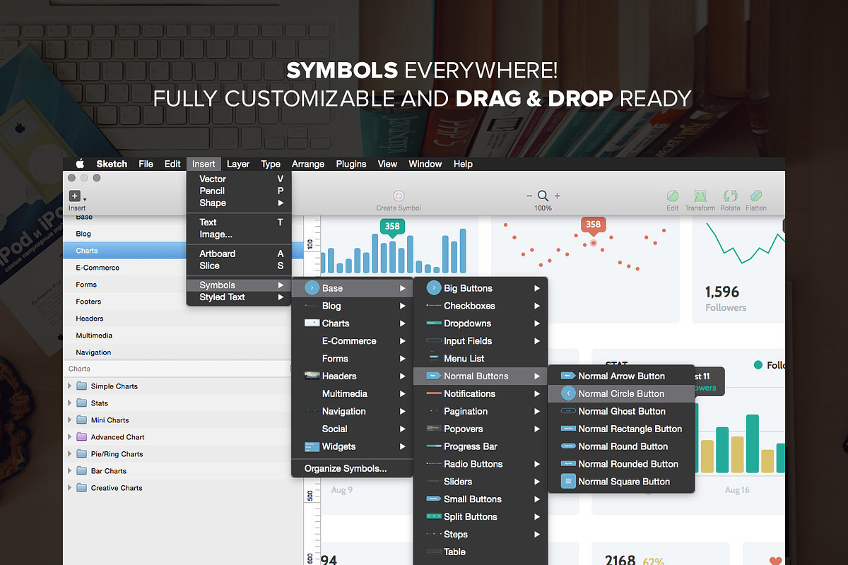Click the Charts symbol preview thumbnail
This screenshot has width=848, height=565.
click(x=312, y=323)
